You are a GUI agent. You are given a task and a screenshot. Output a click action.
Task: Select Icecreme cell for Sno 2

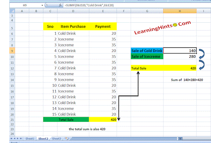73,39
